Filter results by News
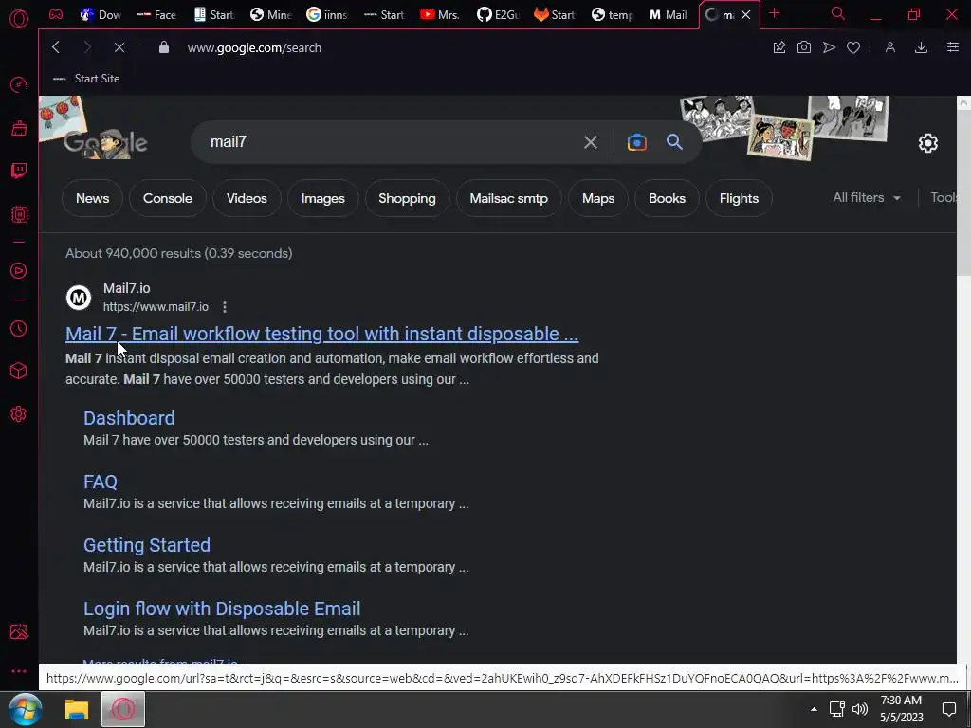Screen dimensions: 971x728 (92, 198)
